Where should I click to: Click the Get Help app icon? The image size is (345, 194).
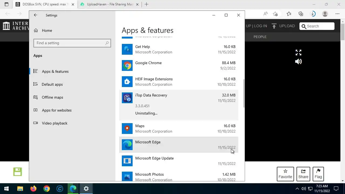pyautogui.click(x=127, y=49)
